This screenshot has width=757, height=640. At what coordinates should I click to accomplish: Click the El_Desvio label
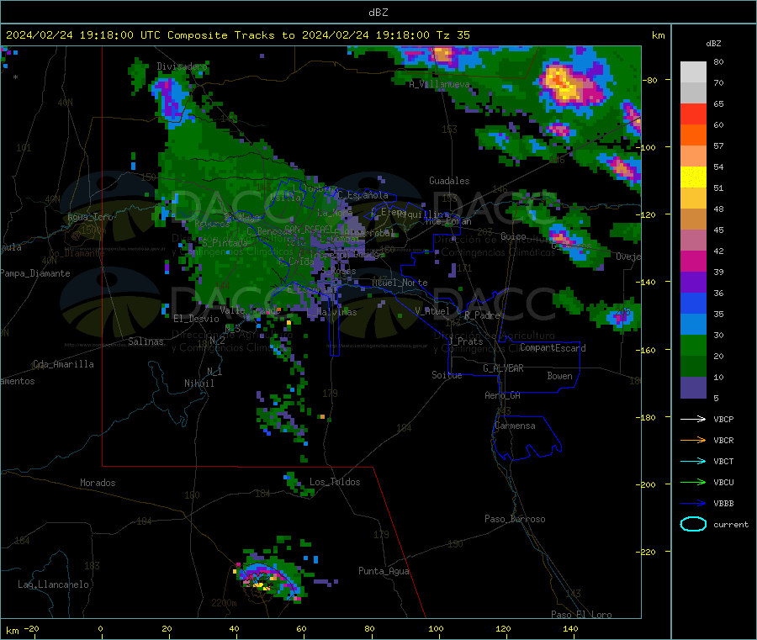click(196, 319)
